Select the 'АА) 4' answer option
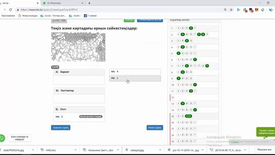 (135, 72)
